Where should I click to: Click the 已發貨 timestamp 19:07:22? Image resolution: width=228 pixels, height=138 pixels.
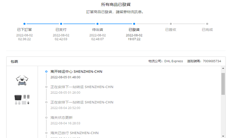click(x=134, y=39)
